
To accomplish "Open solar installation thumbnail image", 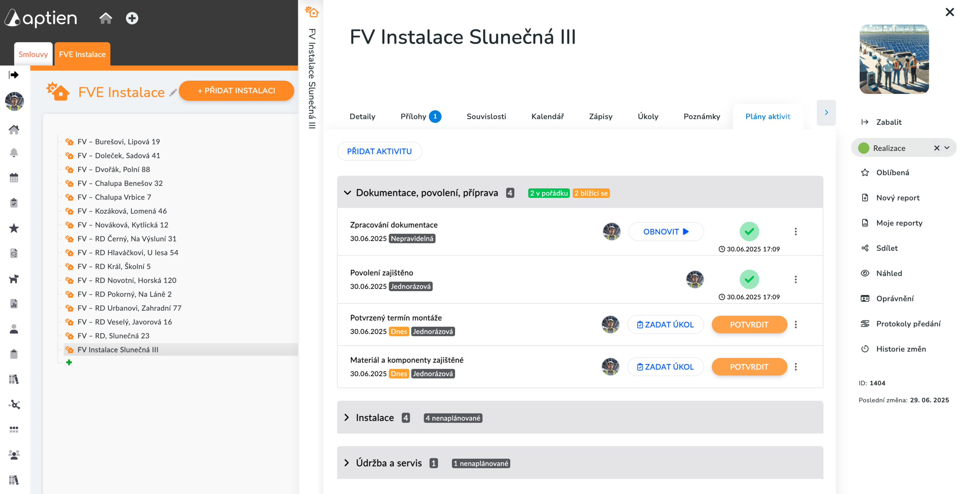I will pos(894,59).
